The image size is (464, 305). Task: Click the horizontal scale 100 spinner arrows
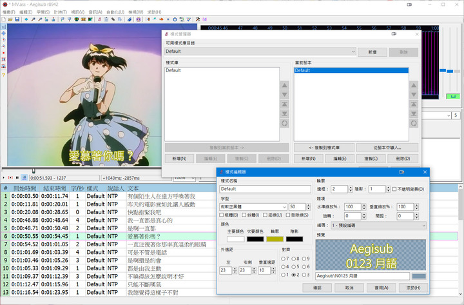(364, 207)
